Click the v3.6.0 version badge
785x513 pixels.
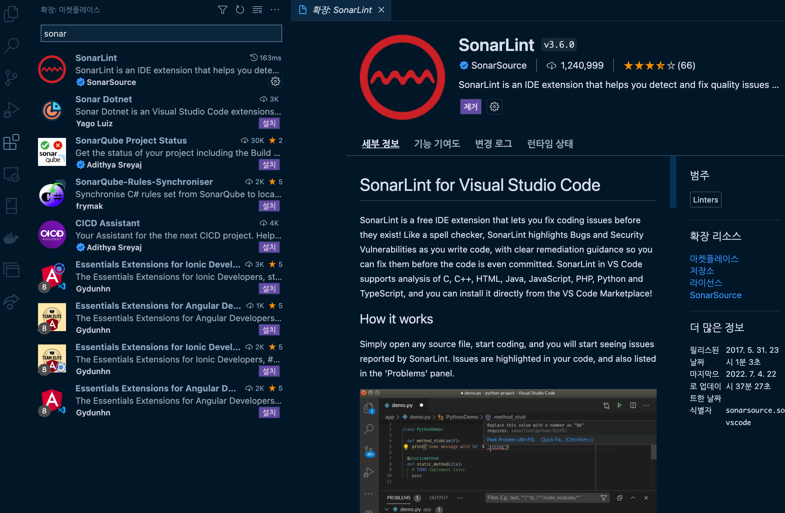coord(559,45)
